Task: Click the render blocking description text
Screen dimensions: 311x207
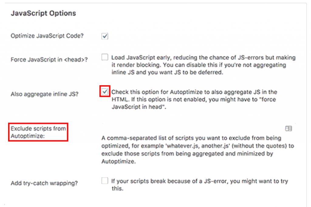Action: pyautogui.click(x=200, y=65)
